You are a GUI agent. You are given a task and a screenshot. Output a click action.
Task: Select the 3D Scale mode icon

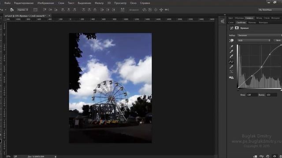point(167,10)
